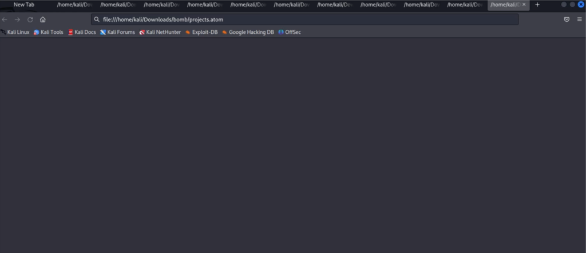This screenshot has height=253, width=586.
Task: Go back using the back arrow
Action: [x=5, y=19]
